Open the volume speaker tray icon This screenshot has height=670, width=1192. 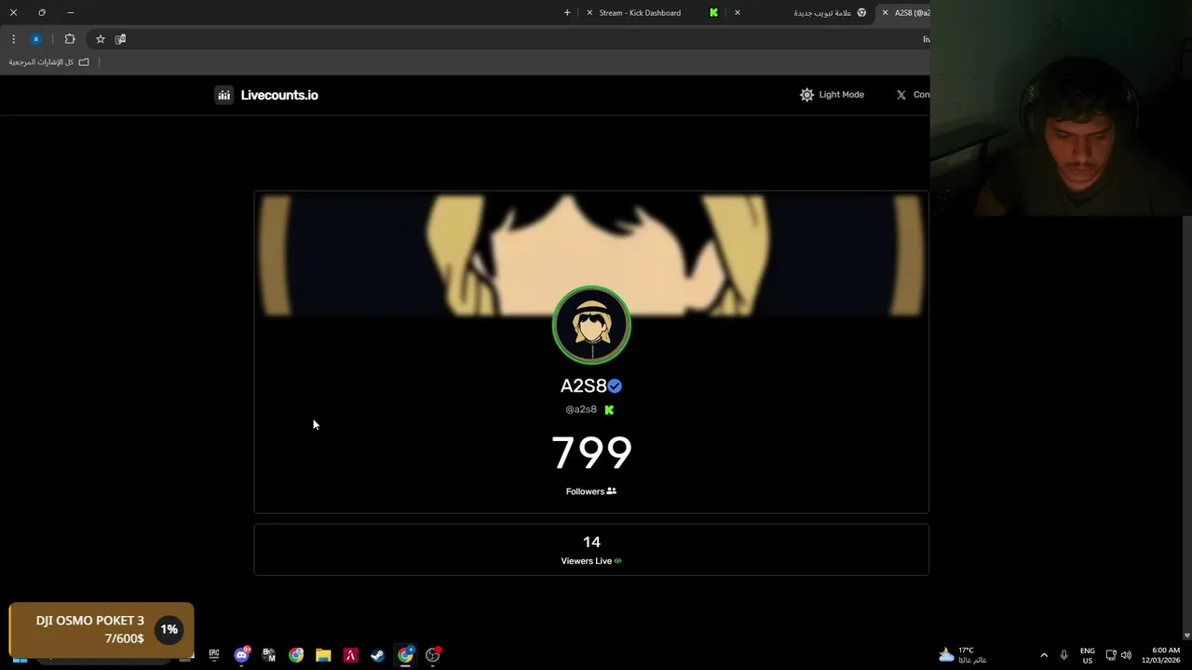[x=1127, y=655]
